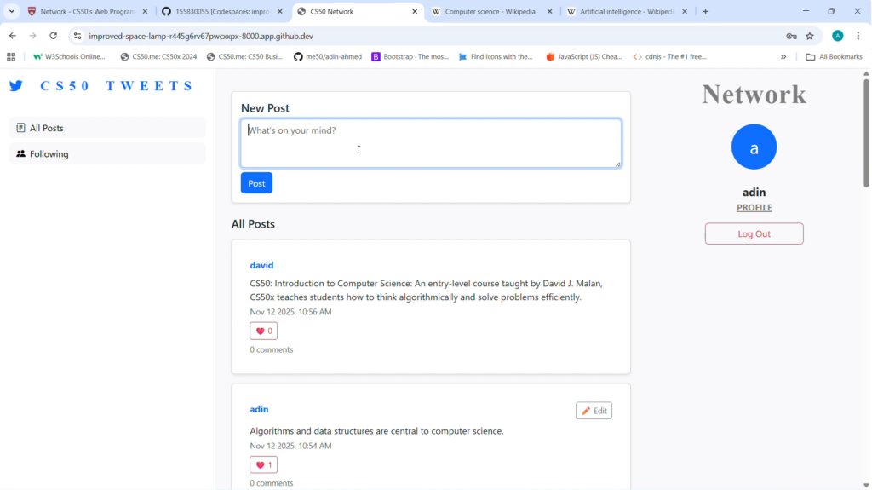Screen dimensions: 872x490
Task: Switch to the GitHub Codespaces tab
Action: click(222, 11)
